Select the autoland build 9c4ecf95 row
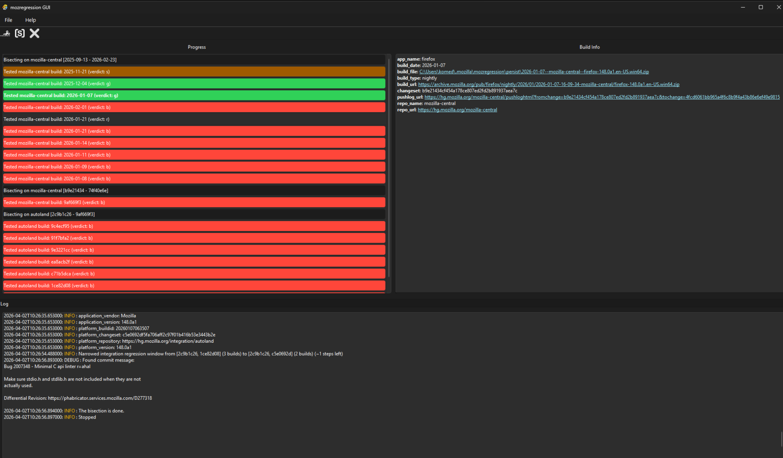 tap(194, 226)
